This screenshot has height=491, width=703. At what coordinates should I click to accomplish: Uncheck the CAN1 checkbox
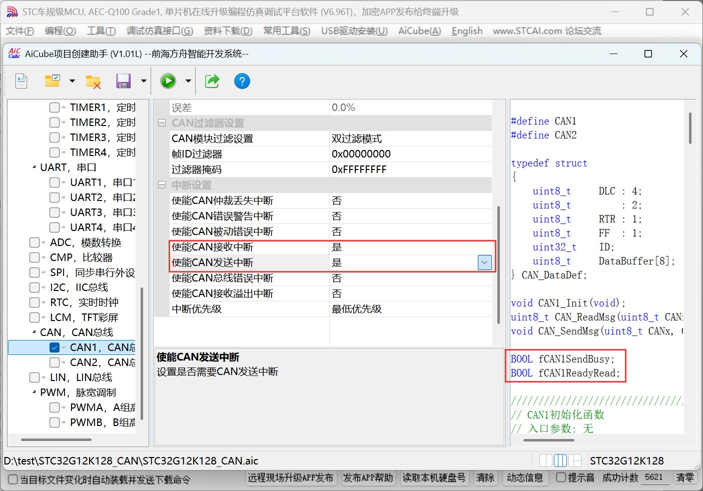coord(55,347)
